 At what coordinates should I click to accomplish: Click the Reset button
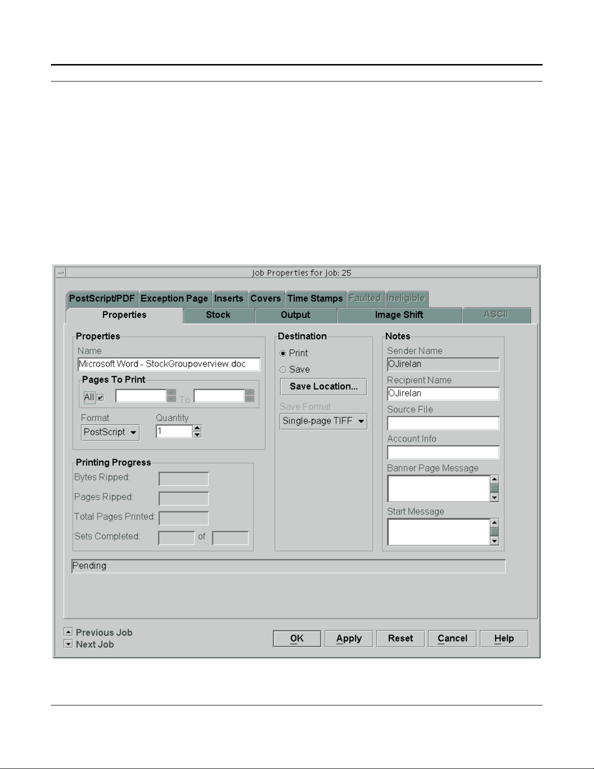(x=401, y=638)
